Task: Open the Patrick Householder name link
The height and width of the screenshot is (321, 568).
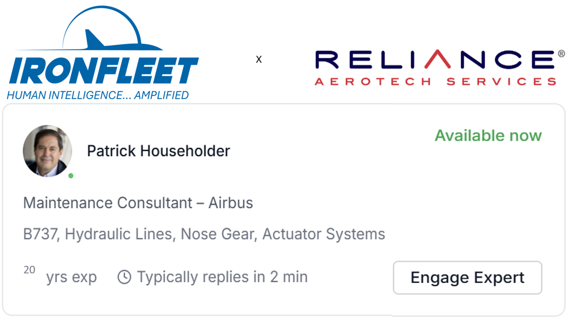Action: coord(158,151)
